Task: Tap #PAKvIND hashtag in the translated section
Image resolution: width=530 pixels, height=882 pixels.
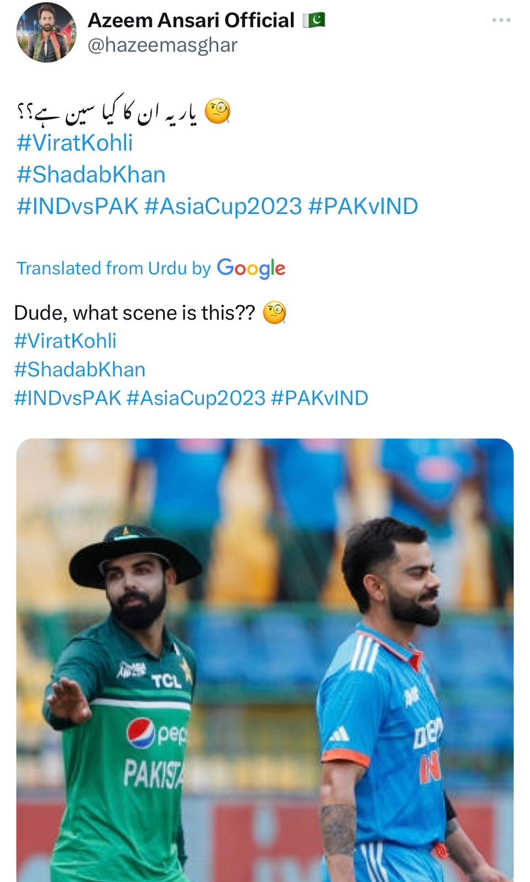Action: (x=320, y=398)
